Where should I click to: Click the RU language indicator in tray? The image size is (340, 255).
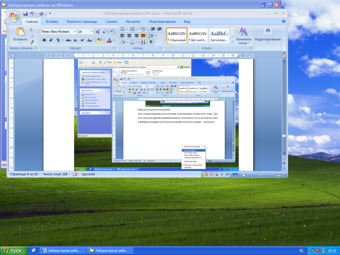[x=301, y=251]
